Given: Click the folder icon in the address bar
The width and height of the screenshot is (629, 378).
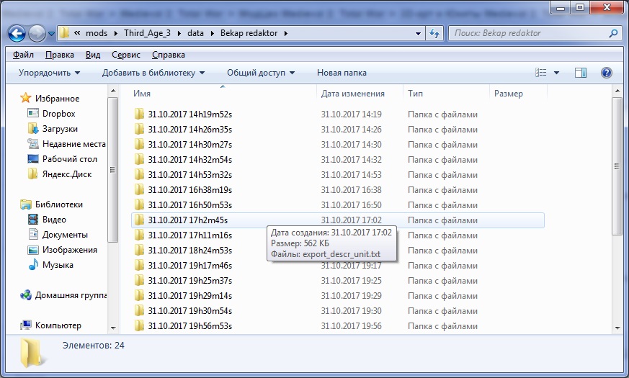Looking at the screenshot, I should [65, 33].
